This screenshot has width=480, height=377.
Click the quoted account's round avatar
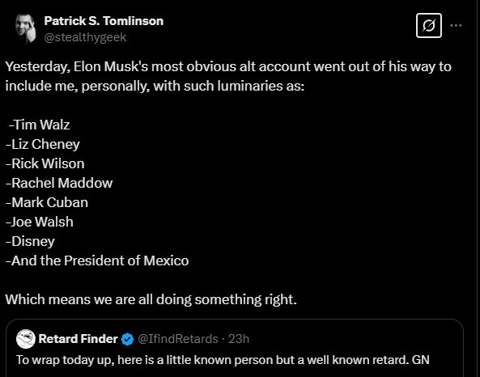[26, 339]
